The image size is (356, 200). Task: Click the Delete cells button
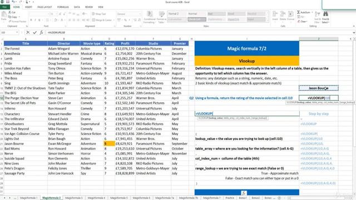coord(283,16)
